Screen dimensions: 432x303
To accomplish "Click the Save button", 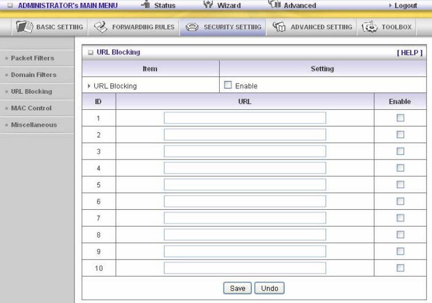I will (237, 288).
